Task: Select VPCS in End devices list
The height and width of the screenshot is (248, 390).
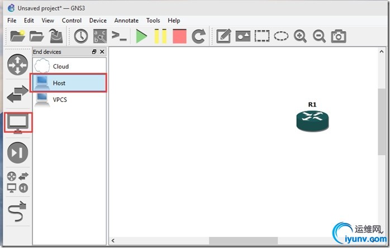Action: tap(69, 99)
